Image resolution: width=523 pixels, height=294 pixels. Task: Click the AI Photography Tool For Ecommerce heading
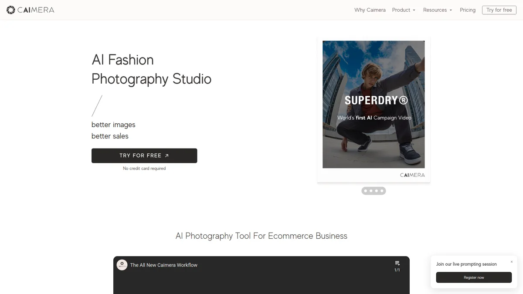pos(261,236)
